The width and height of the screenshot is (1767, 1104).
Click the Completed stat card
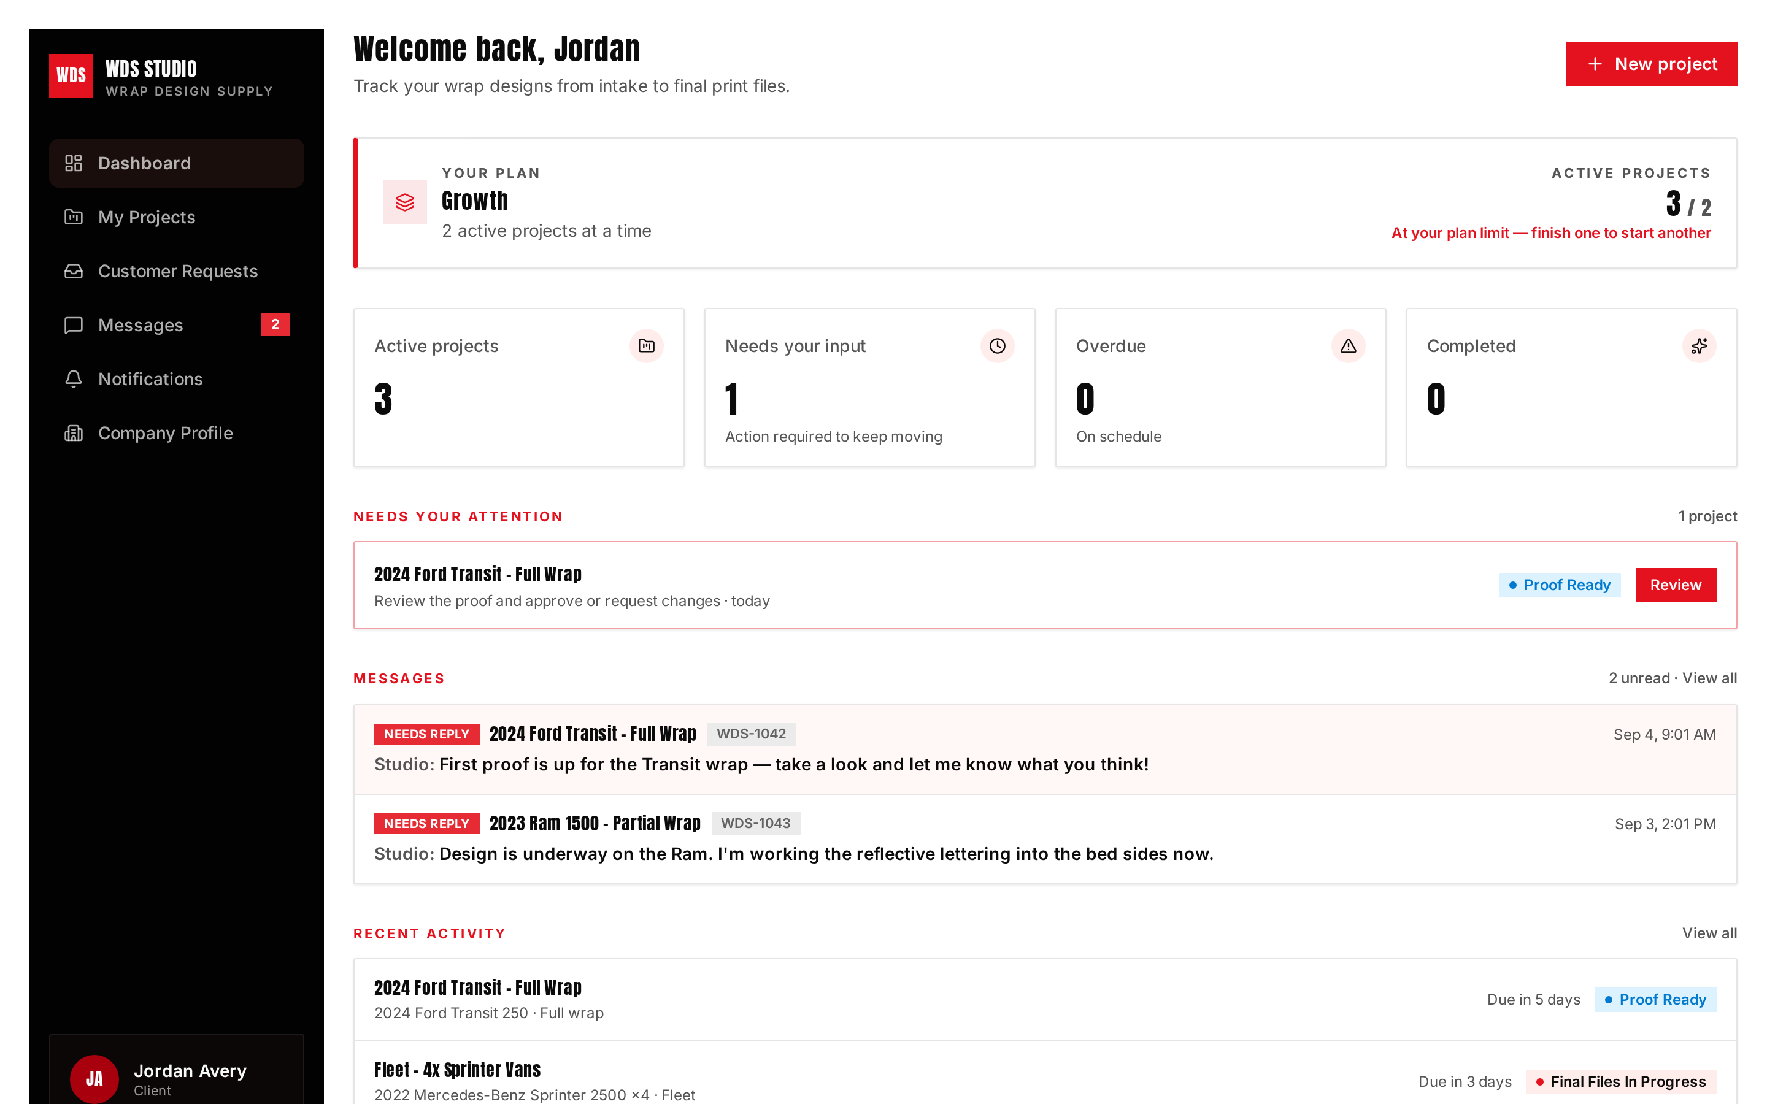[x=1571, y=387]
